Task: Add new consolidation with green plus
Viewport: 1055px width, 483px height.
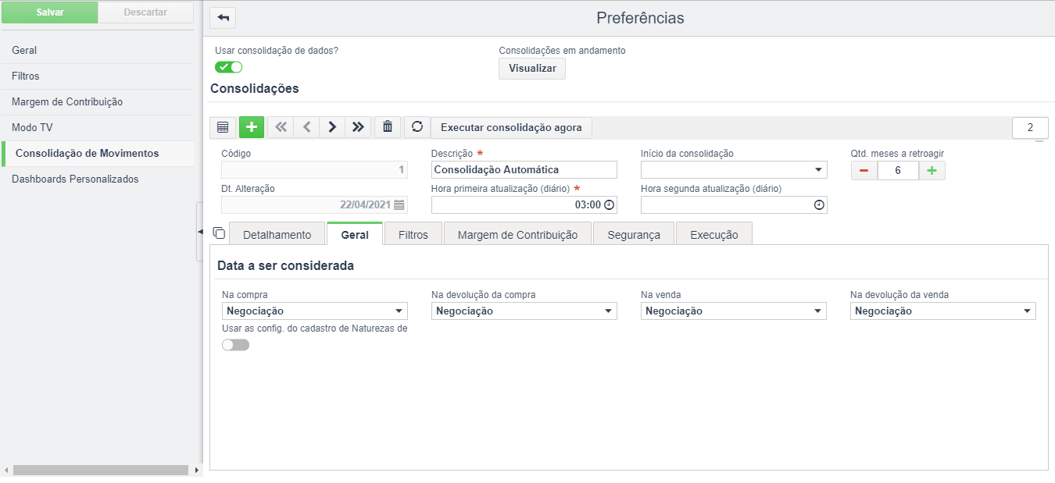Action: (252, 127)
